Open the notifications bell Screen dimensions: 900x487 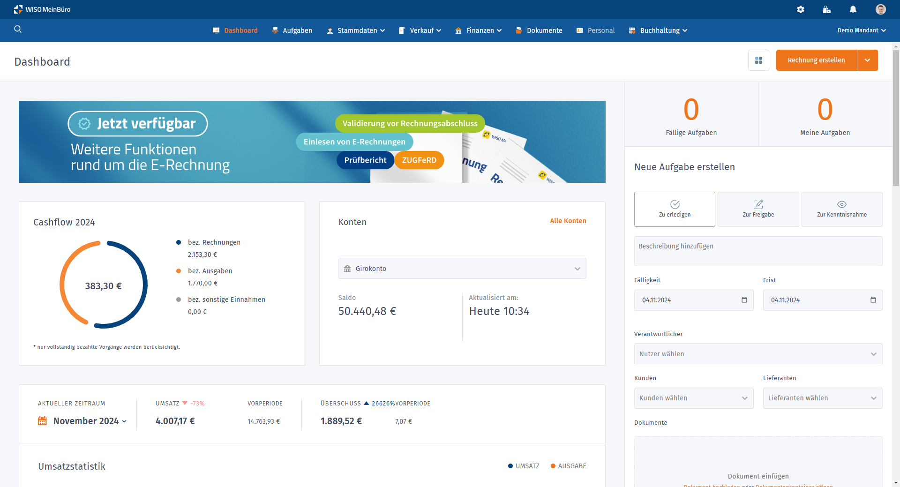click(853, 9)
